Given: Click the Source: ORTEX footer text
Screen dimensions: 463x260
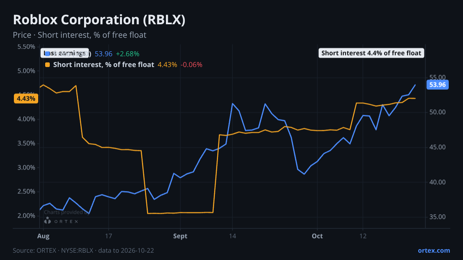Looking at the screenshot, I should pyautogui.click(x=83, y=250).
